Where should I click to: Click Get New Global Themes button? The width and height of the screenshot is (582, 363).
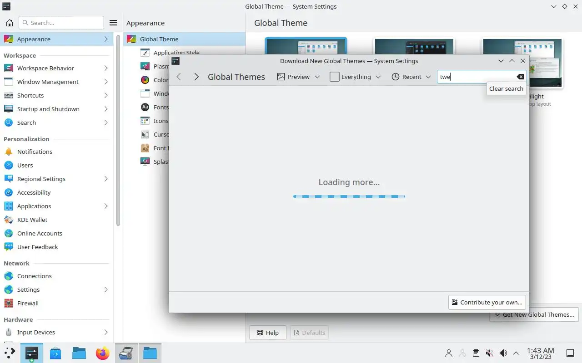pyautogui.click(x=534, y=314)
